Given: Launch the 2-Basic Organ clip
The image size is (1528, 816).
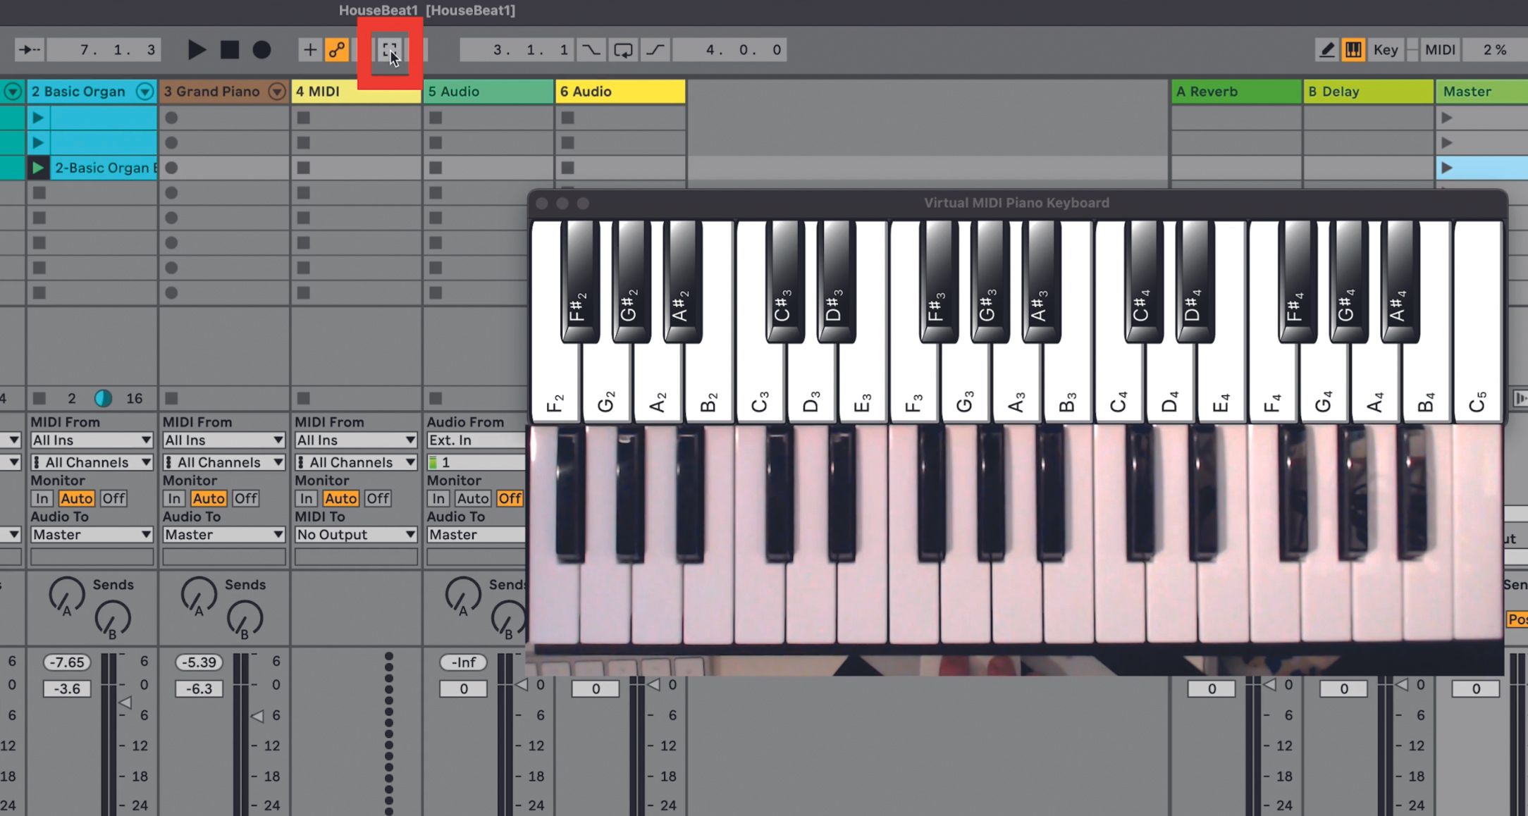Looking at the screenshot, I should pos(38,168).
